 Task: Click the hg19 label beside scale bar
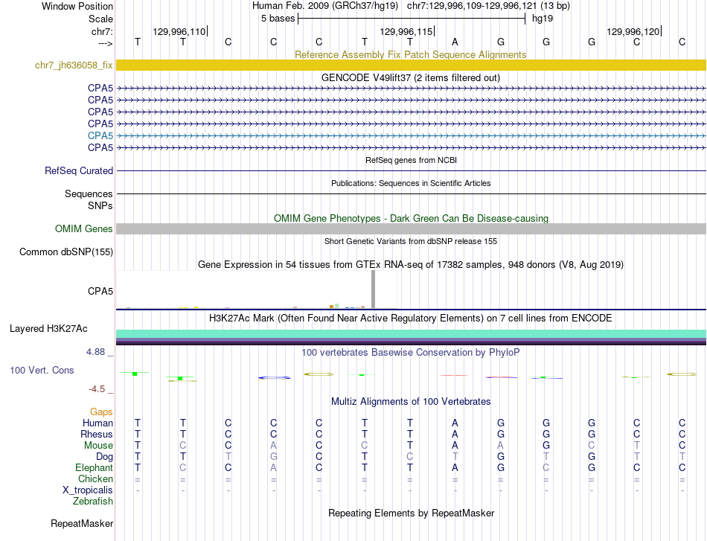pyautogui.click(x=543, y=19)
